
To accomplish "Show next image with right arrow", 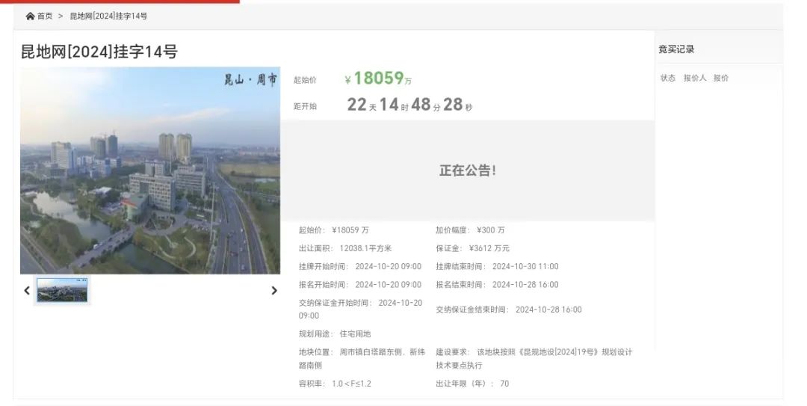I will pyautogui.click(x=273, y=291).
